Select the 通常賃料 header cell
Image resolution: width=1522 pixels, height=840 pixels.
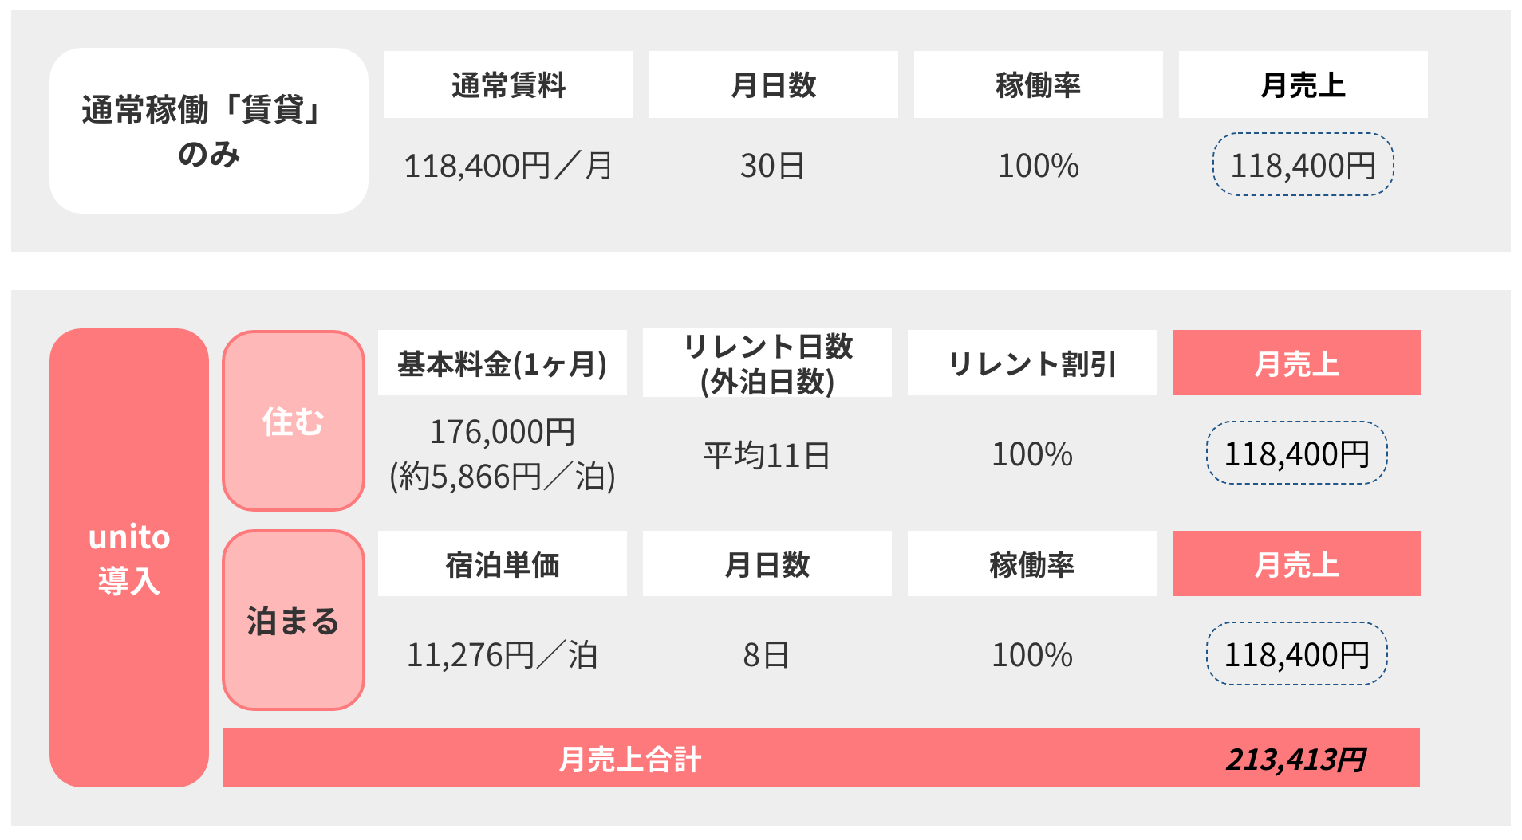(508, 84)
